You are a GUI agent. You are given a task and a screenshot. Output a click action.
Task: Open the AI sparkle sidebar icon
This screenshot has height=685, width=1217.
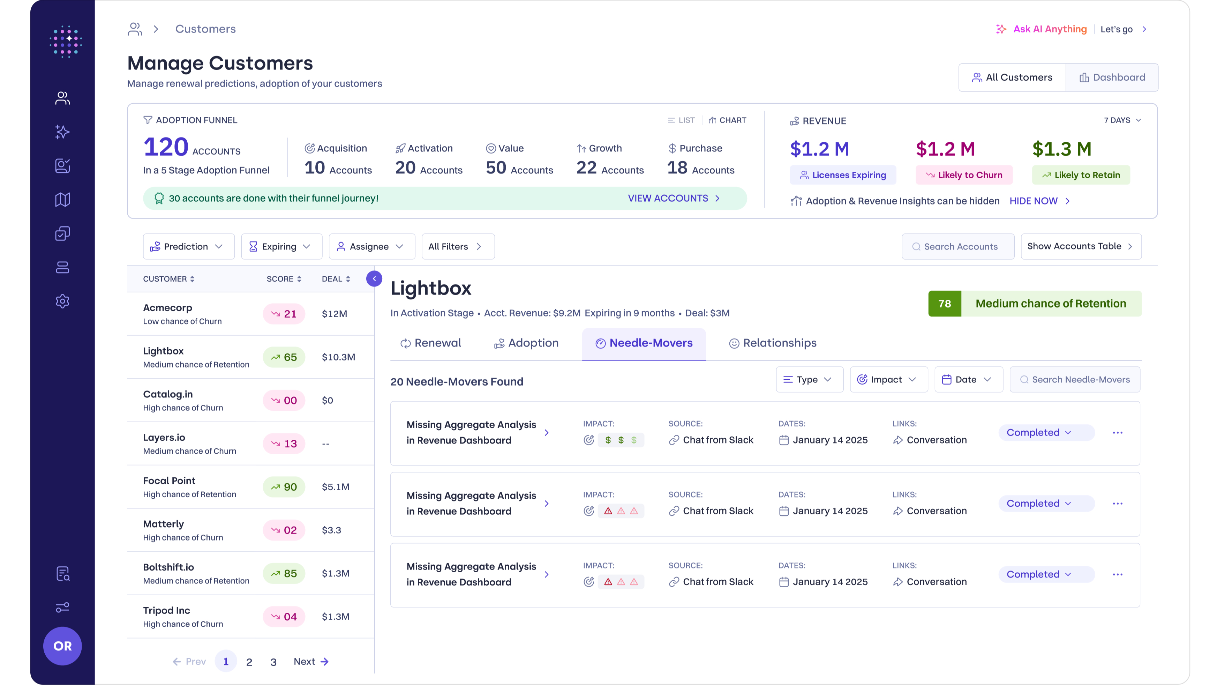pos(62,132)
